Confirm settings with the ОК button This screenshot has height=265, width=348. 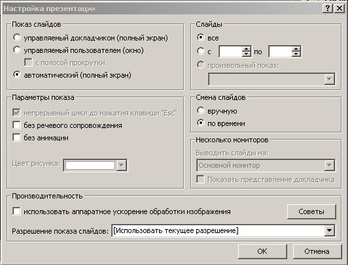tap(262, 251)
